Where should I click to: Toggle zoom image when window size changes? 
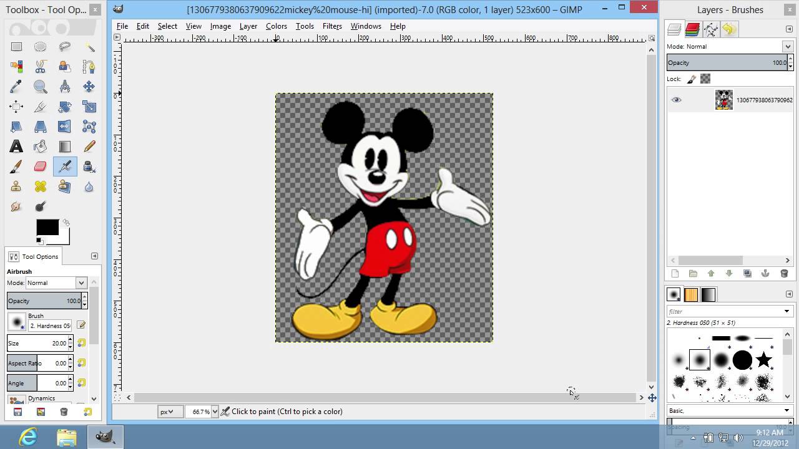tap(651, 37)
